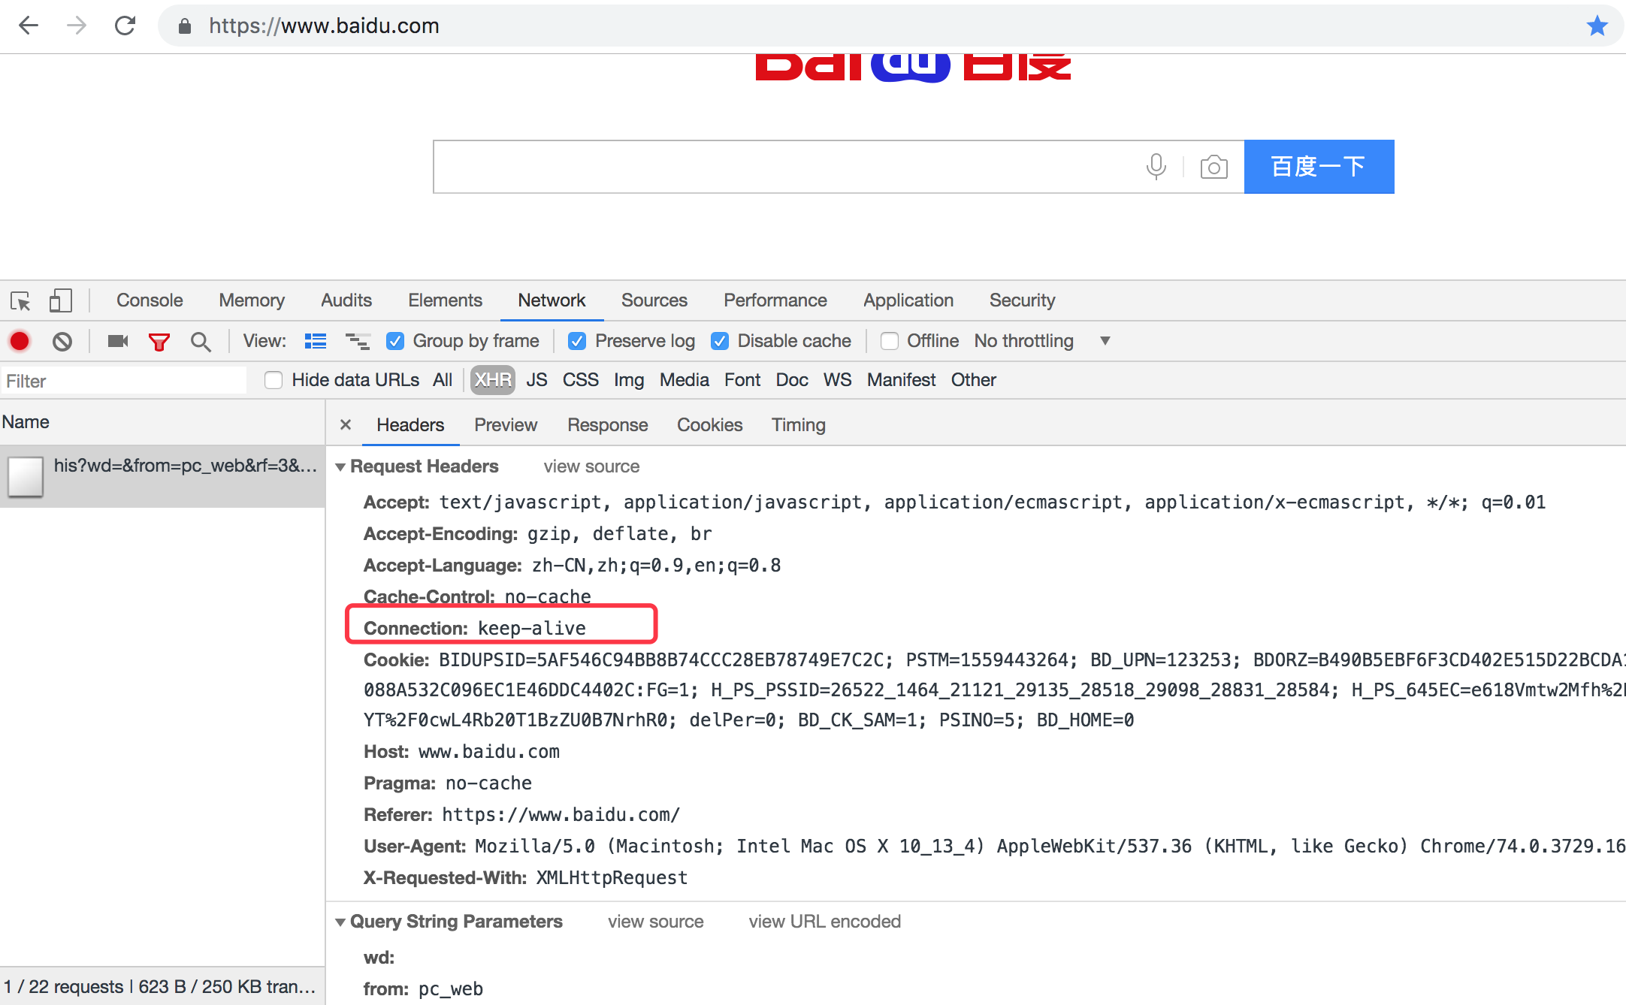Click the voice search microphone icon
1626x1005 pixels.
1156,166
